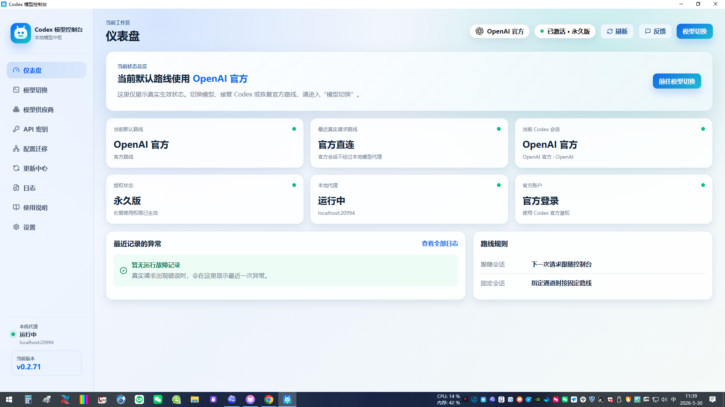The height and width of the screenshot is (407, 725).
Task: Go to 模型切换 in the sidebar
Action: pyautogui.click(x=46, y=90)
